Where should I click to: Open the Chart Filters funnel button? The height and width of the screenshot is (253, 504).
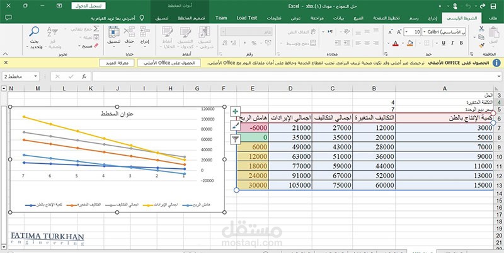click(236, 139)
